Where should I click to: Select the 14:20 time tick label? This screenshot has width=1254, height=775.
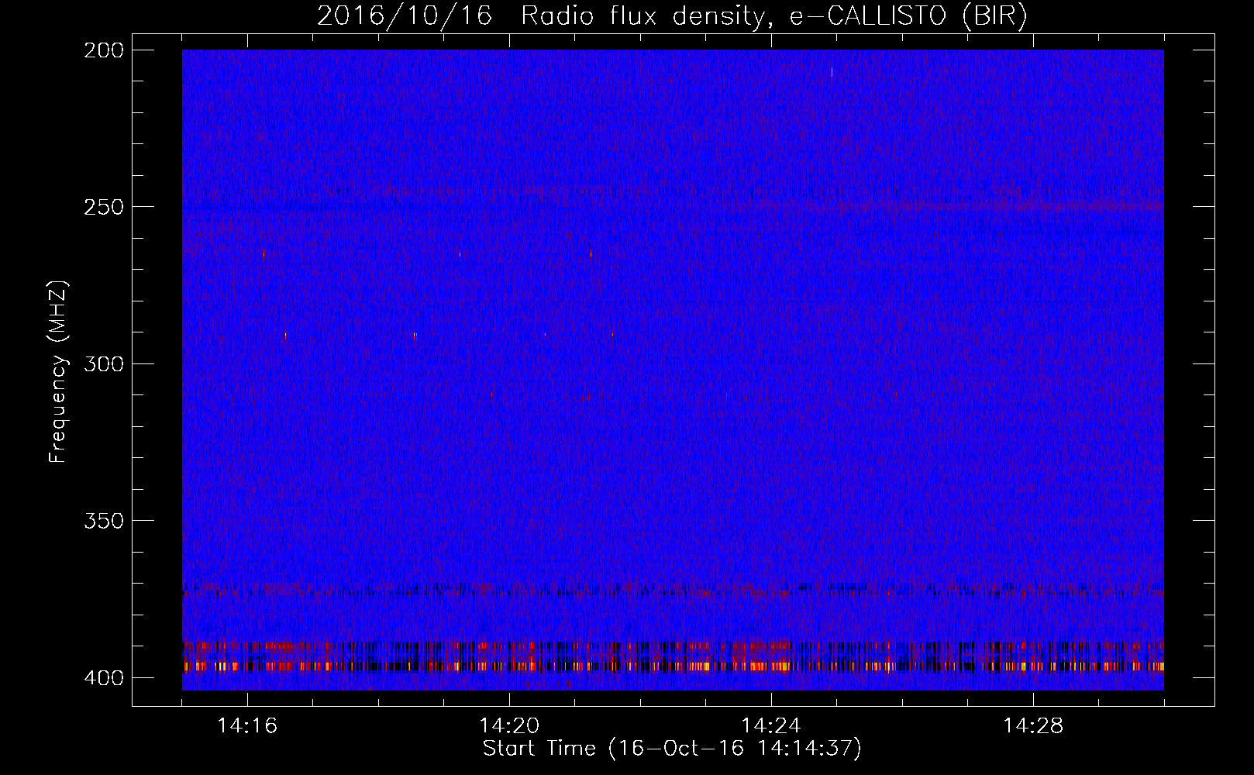[x=509, y=725]
